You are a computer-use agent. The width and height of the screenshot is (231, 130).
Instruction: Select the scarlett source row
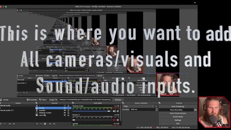pos(53,110)
